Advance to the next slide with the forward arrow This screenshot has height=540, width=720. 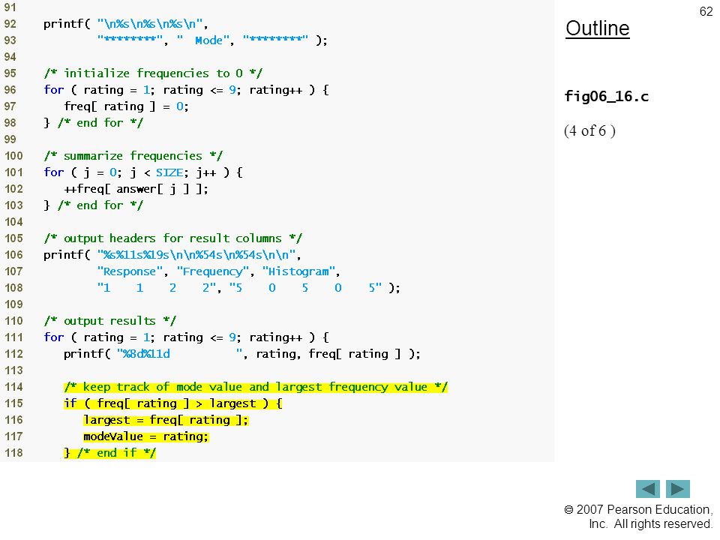click(678, 488)
